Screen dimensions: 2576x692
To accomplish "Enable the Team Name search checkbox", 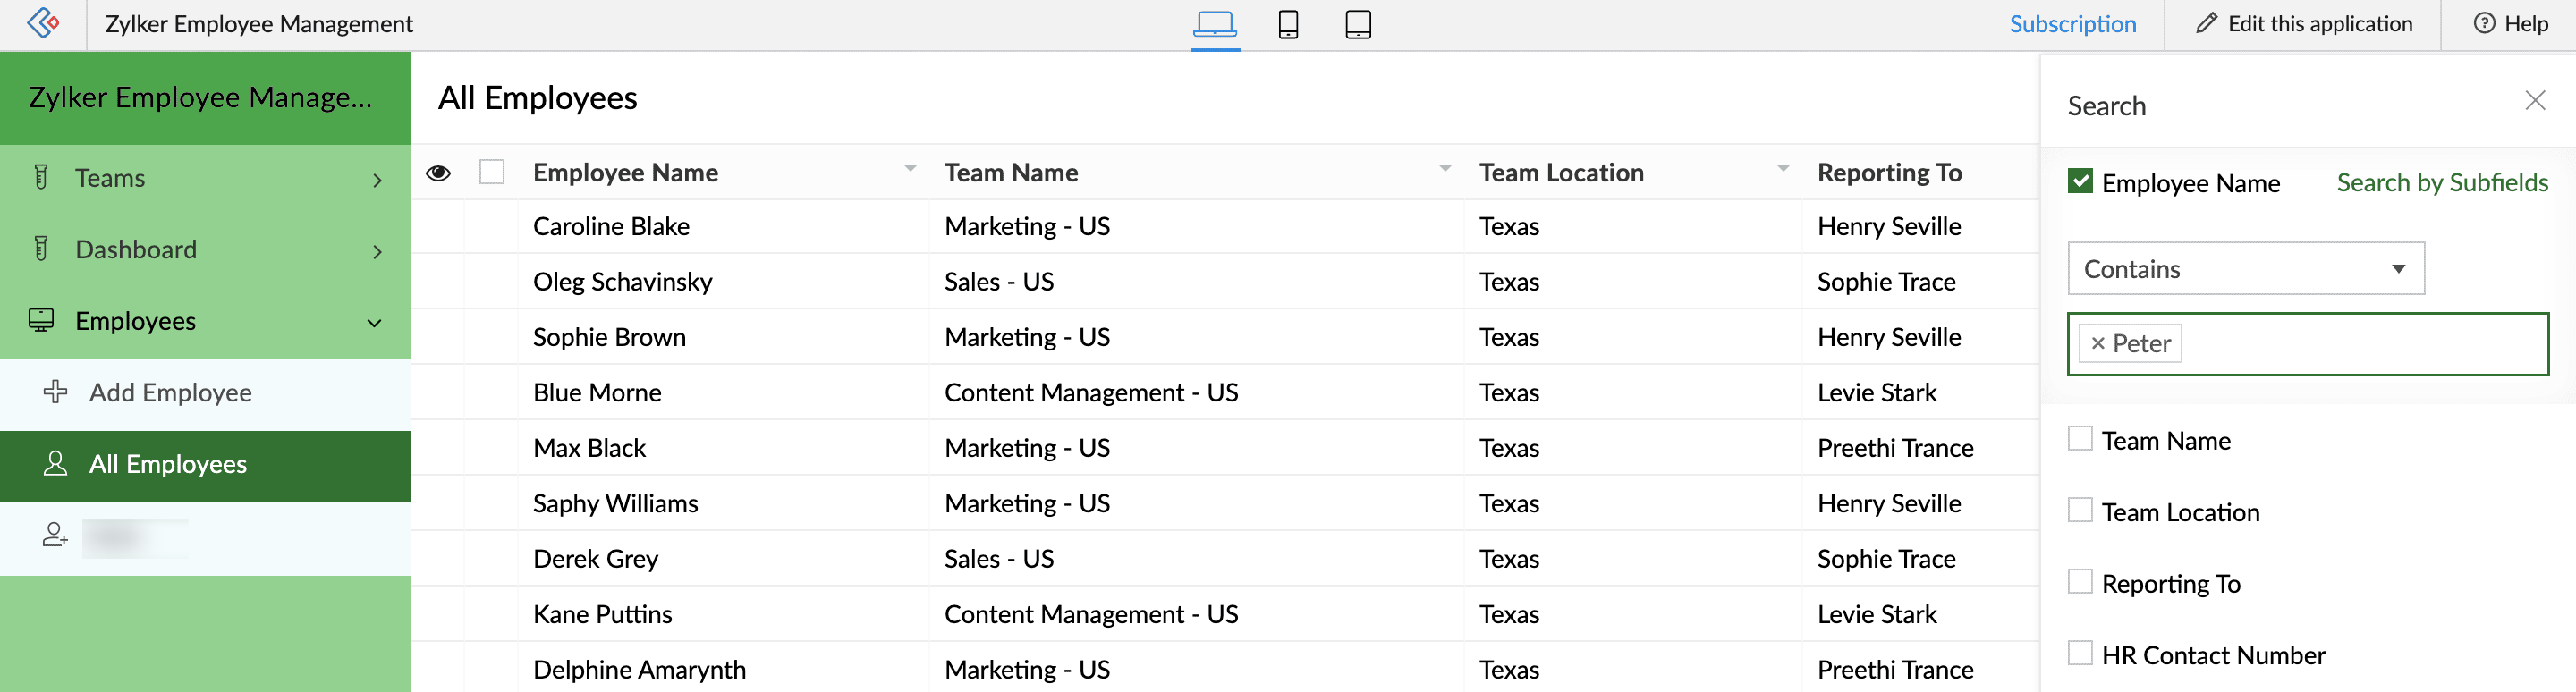I will point(2080,440).
